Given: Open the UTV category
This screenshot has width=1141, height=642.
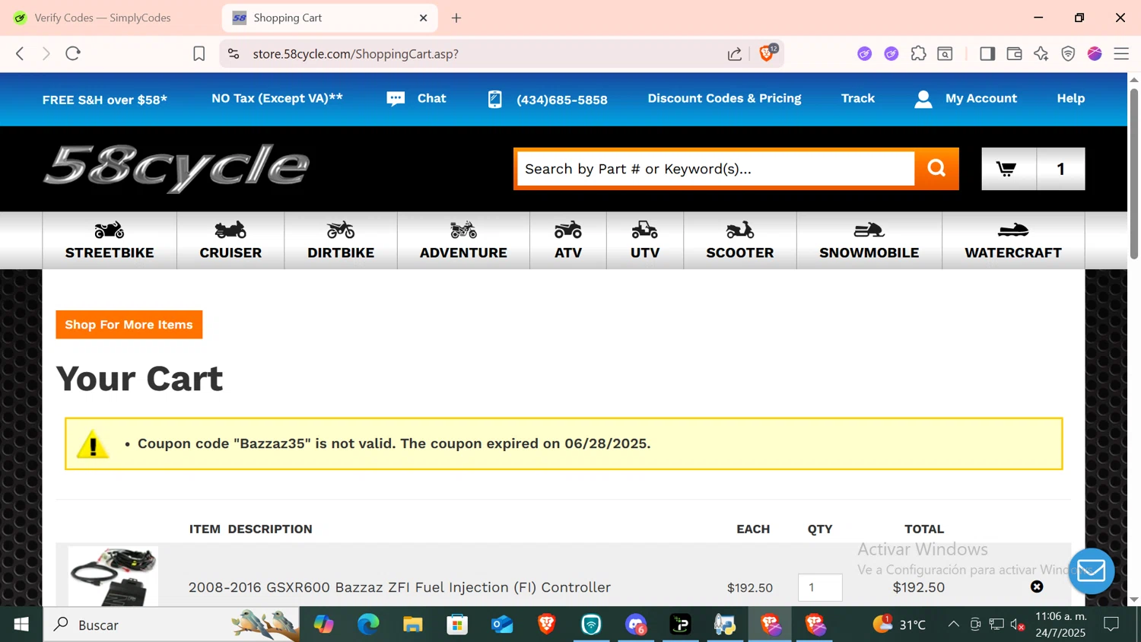Looking at the screenshot, I should pyautogui.click(x=645, y=240).
